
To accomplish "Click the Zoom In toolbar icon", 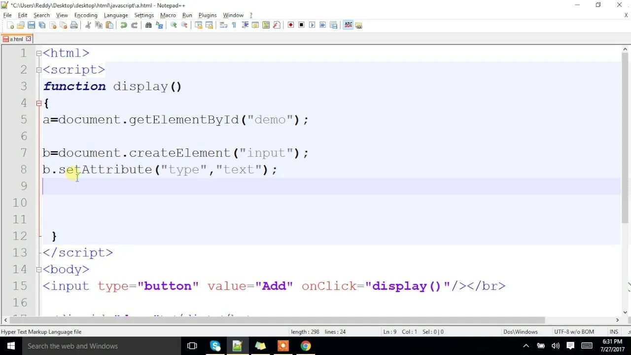I will pyautogui.click(x=174, y=25).
